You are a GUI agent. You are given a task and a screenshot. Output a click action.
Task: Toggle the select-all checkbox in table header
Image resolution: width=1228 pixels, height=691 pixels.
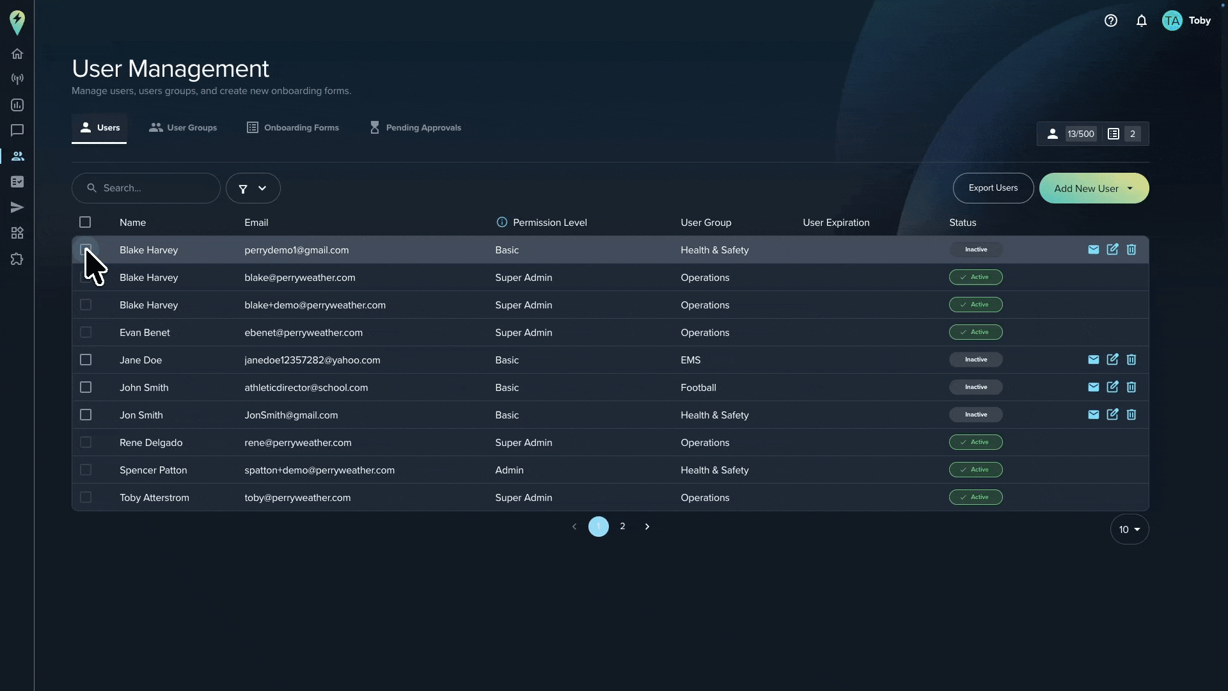pos(85,222)
